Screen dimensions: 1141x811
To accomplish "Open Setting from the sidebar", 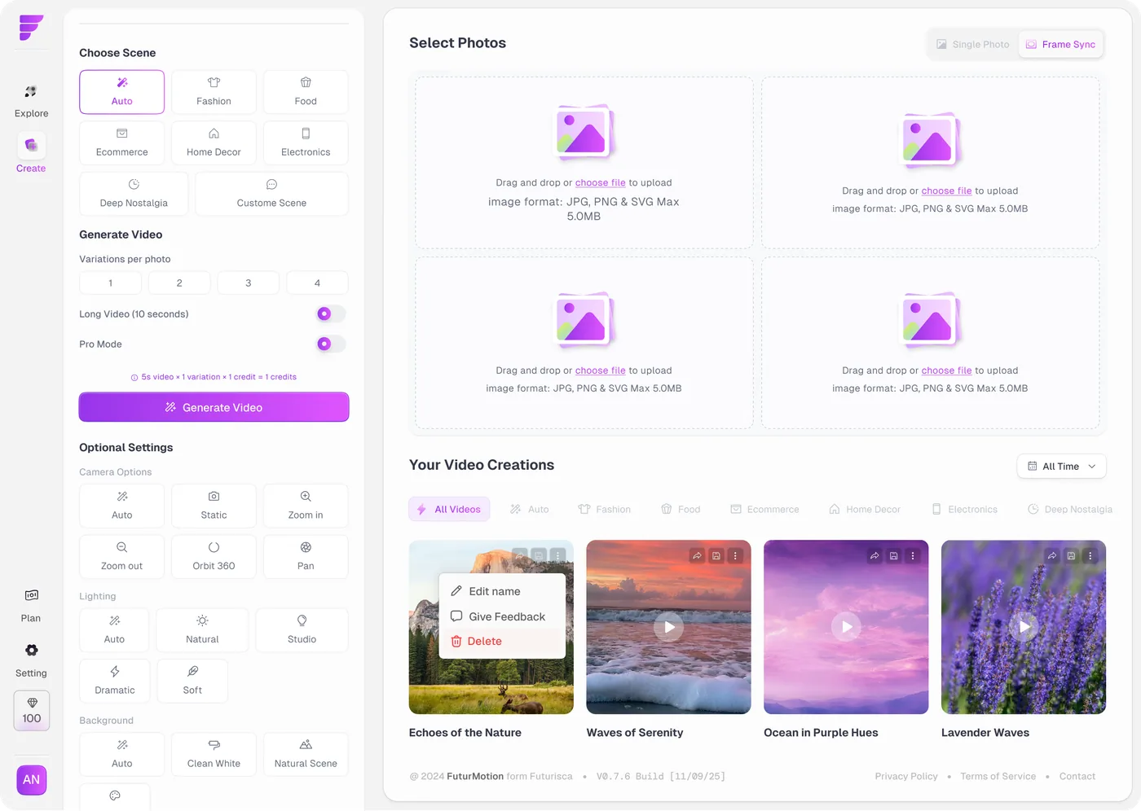I will pos(31,660).
